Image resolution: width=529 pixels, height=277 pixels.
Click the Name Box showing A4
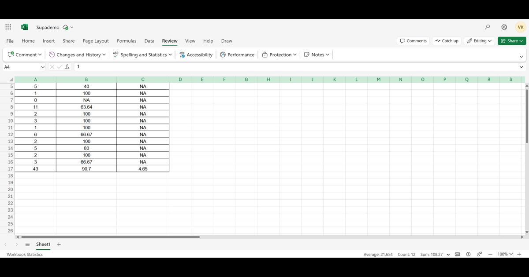[21, 67]
